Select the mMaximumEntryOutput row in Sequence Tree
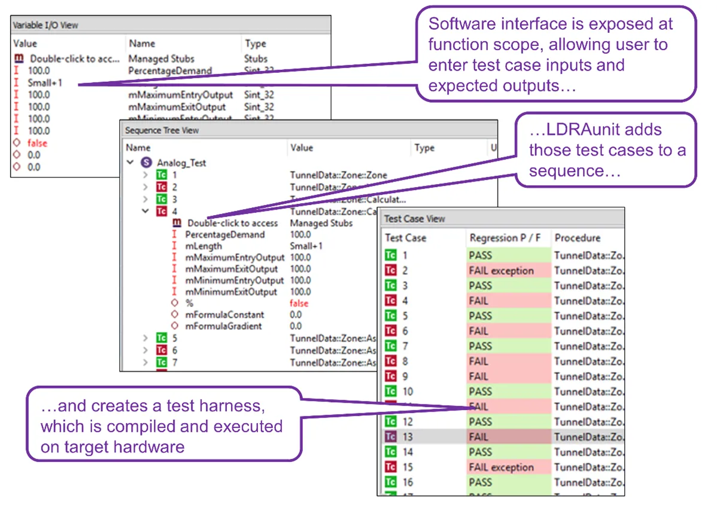 [235, 257]
